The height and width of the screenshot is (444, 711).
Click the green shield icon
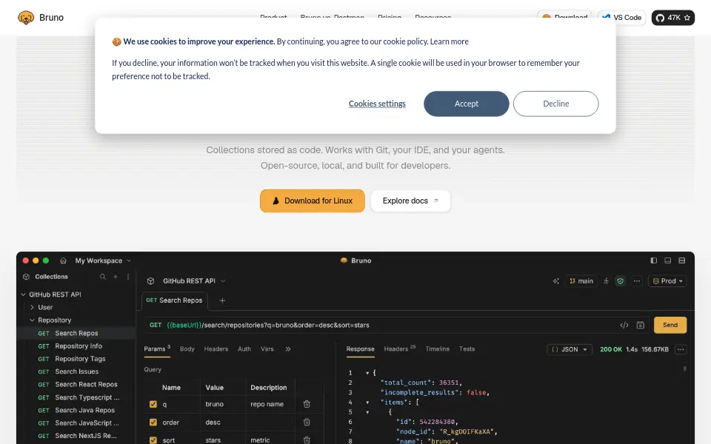click(x=621, y=281)
